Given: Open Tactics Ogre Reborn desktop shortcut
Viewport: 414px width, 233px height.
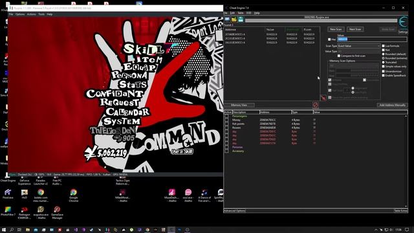Looking at the screenshot, I should pos(122,180).
